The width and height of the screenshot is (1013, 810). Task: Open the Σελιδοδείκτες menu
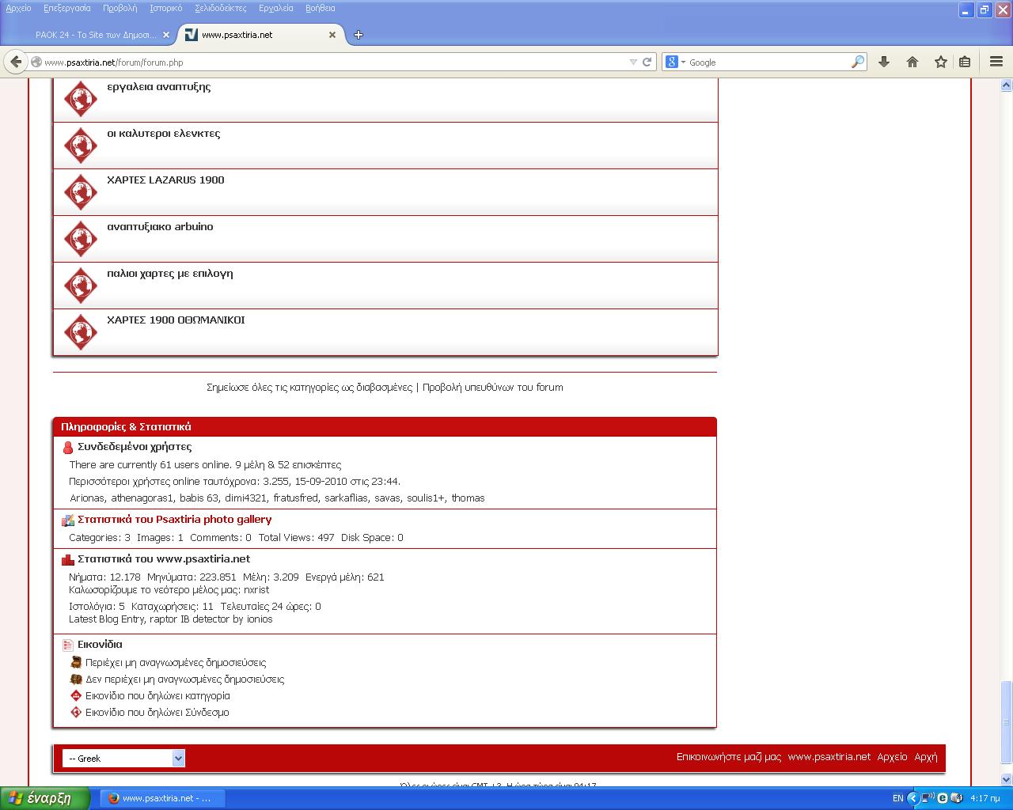[x=220, y=8]
